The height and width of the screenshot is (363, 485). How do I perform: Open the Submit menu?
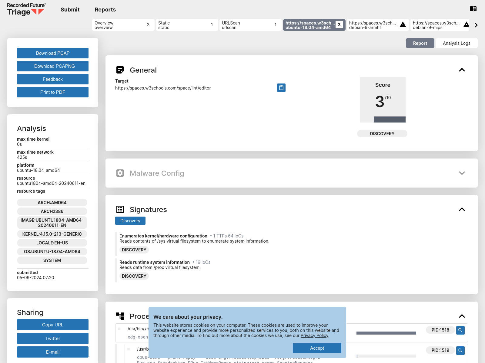70,9
